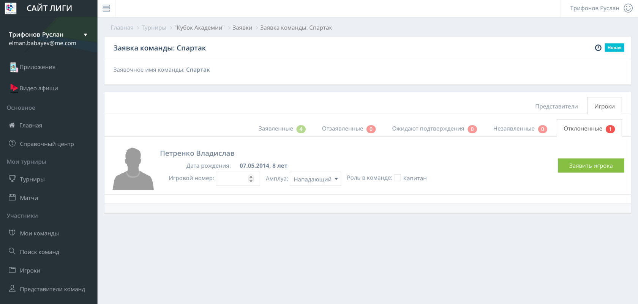Viewport: 638px width, 304px height.
Task: Click the Петренко Владислав player name
Action: tap(197, 153)
